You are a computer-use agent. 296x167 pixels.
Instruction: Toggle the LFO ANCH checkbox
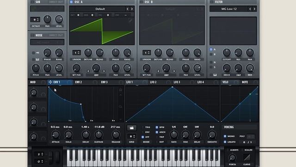[x=157, y=132]
